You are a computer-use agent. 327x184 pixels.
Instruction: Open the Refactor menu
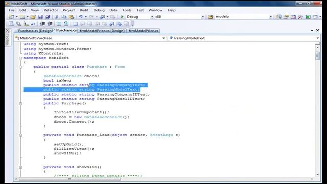click(51, 10)
